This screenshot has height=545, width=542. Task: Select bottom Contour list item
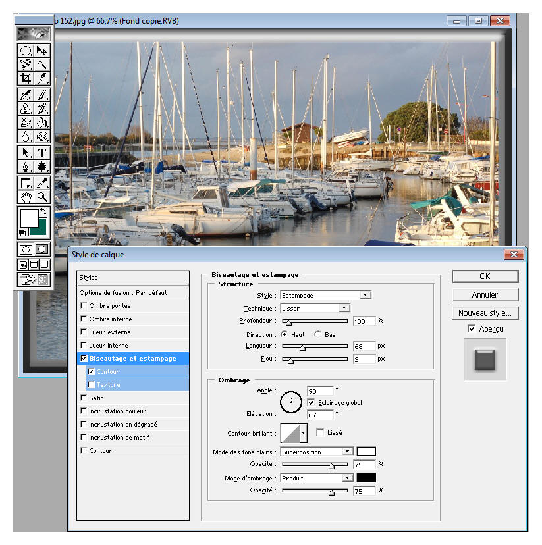pos(133,450)
